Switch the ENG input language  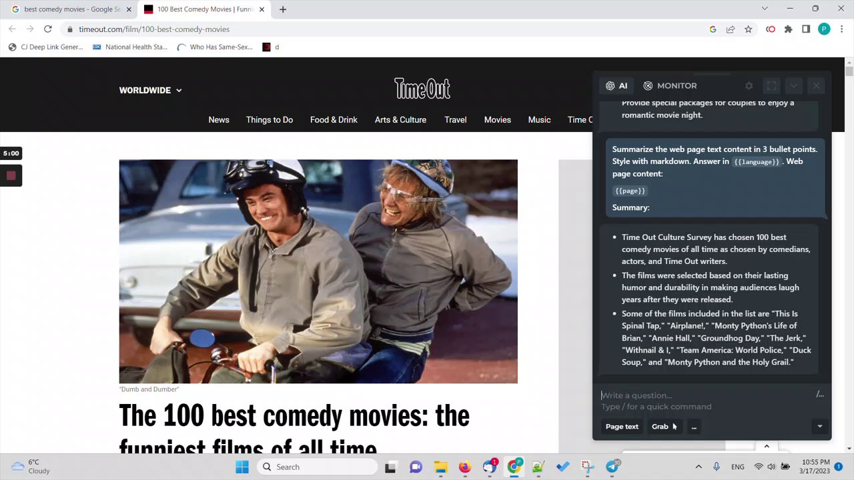pyautogui.click(x=738, y=467)
